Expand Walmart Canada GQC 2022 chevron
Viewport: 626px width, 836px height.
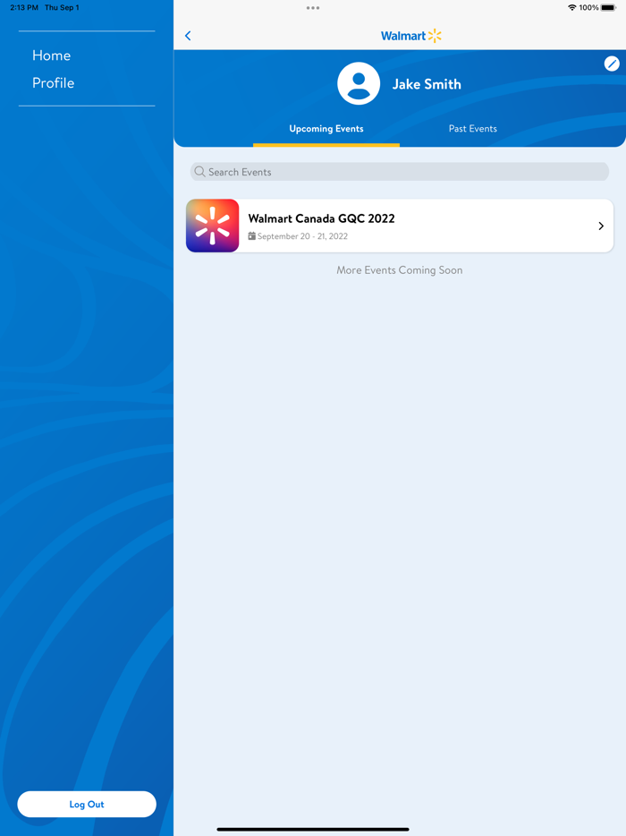(601, 226)
